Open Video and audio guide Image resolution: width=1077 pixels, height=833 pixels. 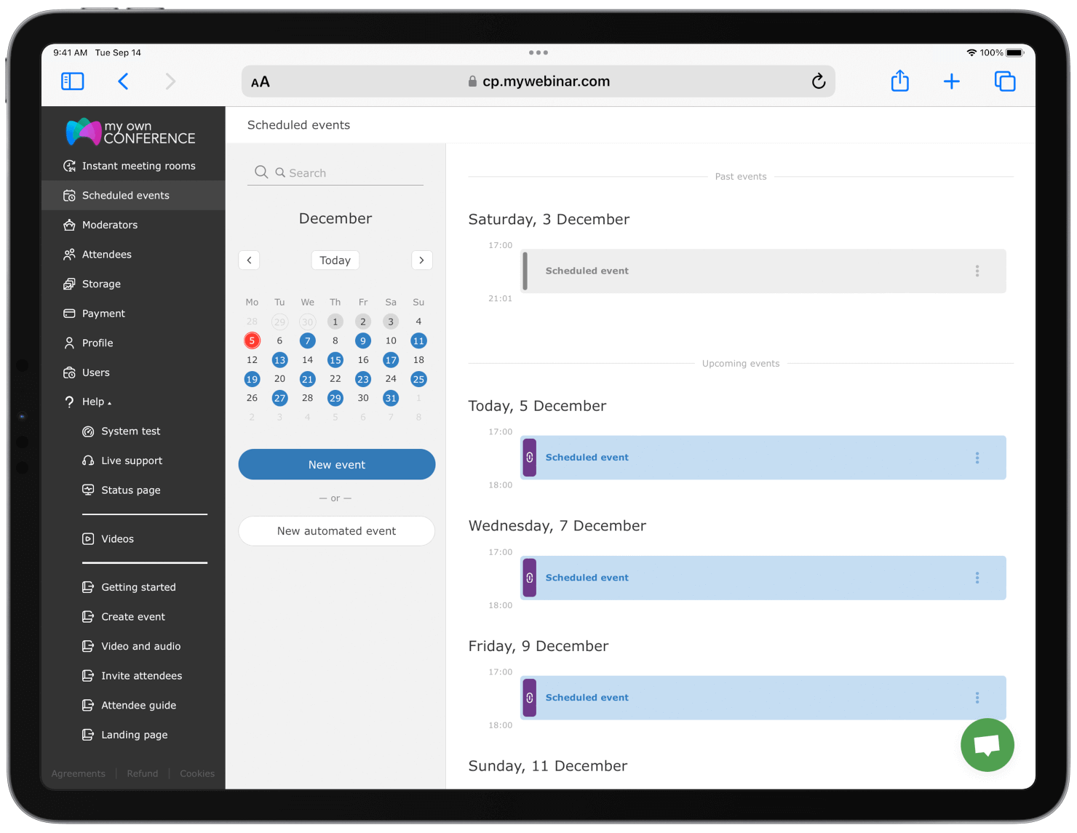(x=133, y=646)
